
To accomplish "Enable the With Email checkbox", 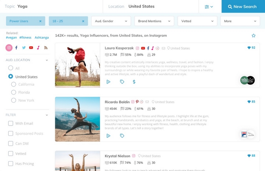I will point(11,123).
